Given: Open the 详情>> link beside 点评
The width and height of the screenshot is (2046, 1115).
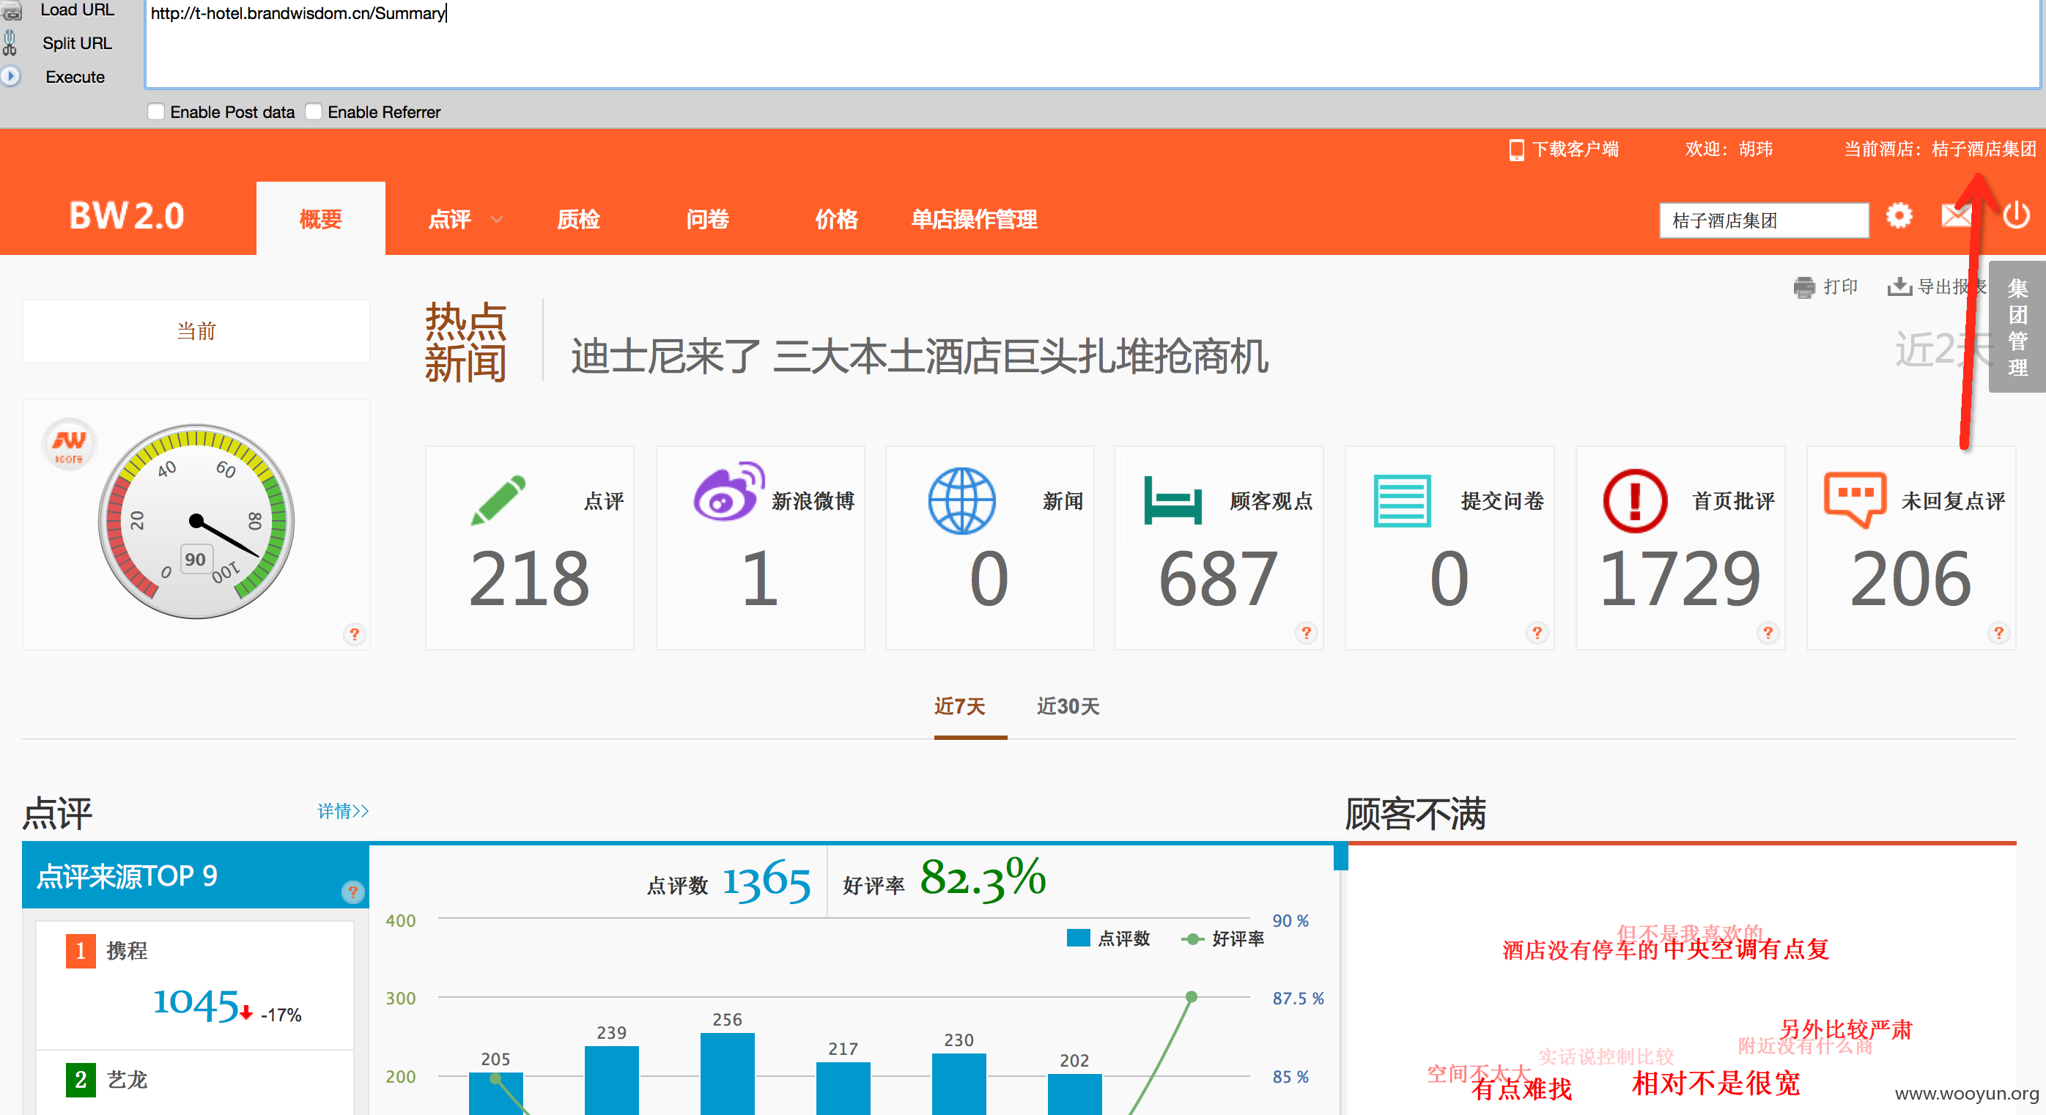Looking at the screenshot, I should (x=343, y=811).
